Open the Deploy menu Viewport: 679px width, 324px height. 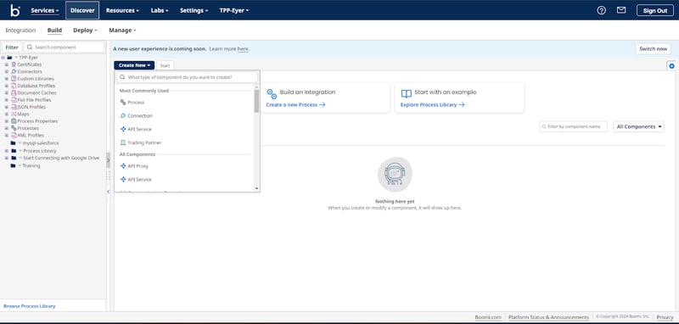pyautogui.click(x=85, y=31)
